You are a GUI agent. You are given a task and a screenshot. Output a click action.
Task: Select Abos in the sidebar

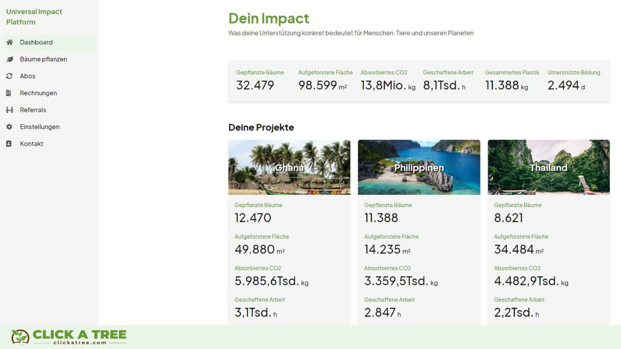[x=27, y=76]
